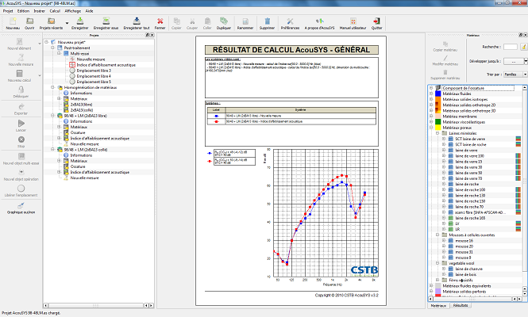Open the Projet menu
The width and height of the screenshot is (528, 317).
click(8, 11)
